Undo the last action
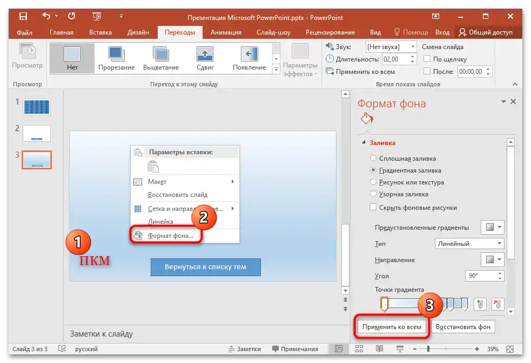Screen dimensions: 531x363 46,16
